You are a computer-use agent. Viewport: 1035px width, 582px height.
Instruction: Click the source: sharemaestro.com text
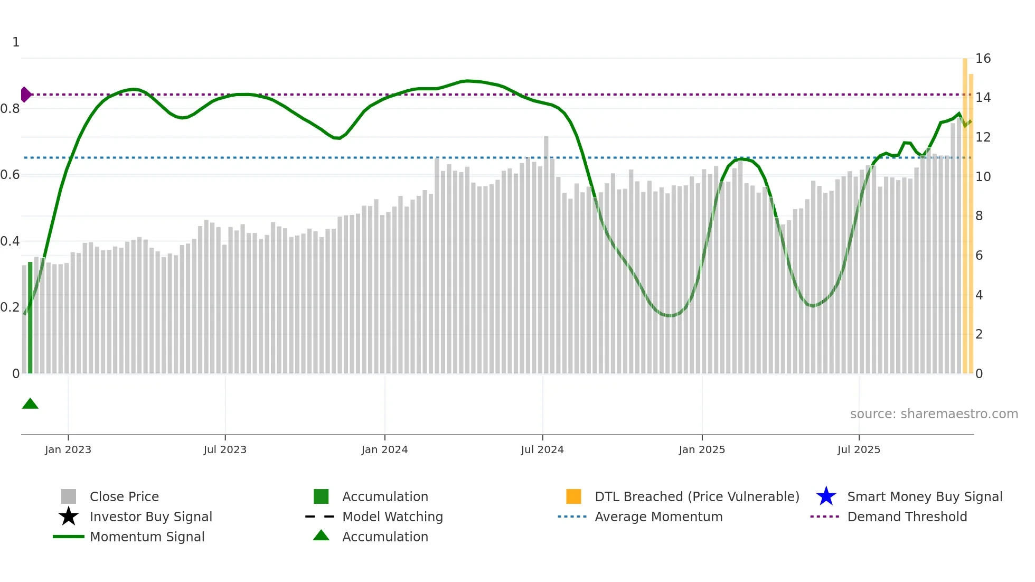click(934, 414)
